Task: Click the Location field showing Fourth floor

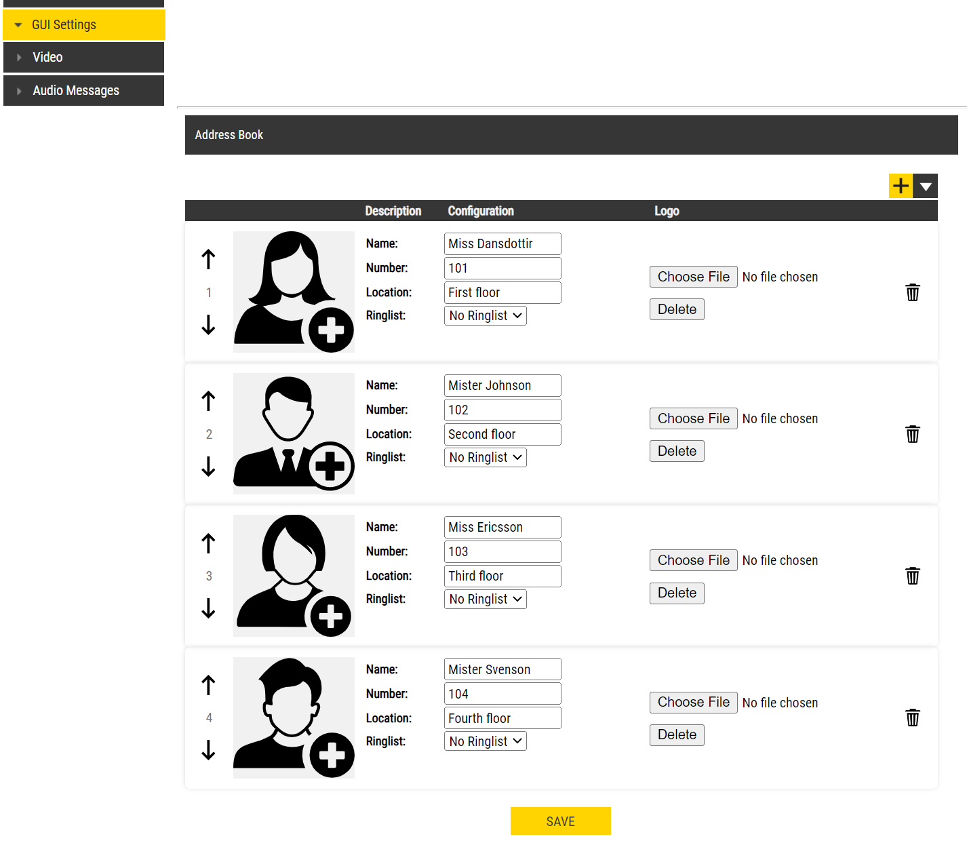Action: [502, 718]
